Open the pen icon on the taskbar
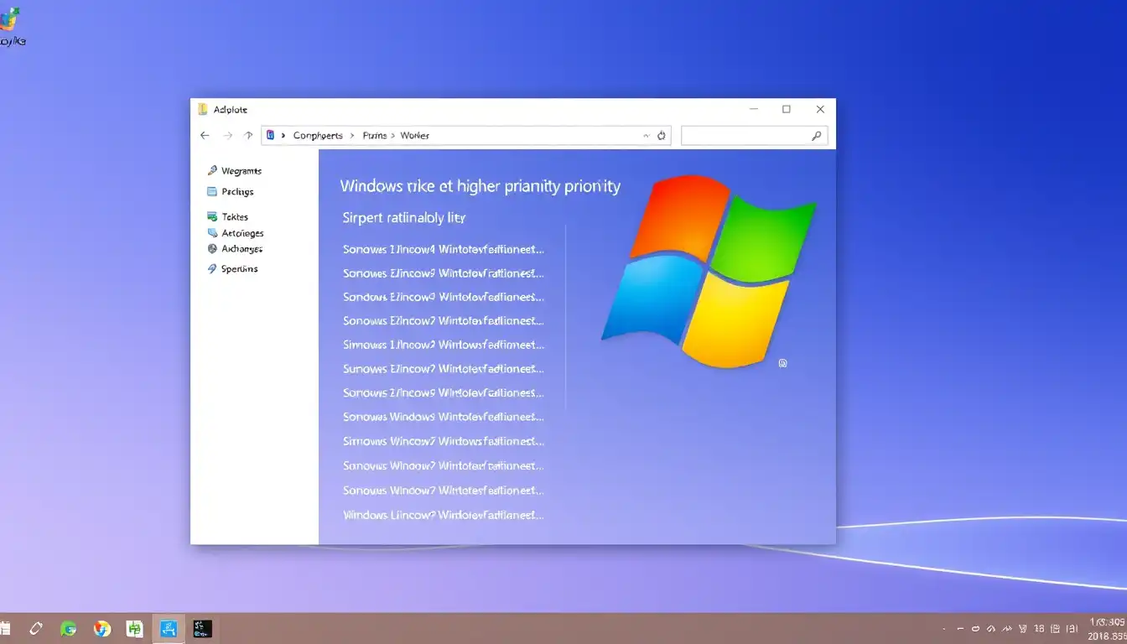This screenshot has height=644, width=1127. (x=35, y=628)
